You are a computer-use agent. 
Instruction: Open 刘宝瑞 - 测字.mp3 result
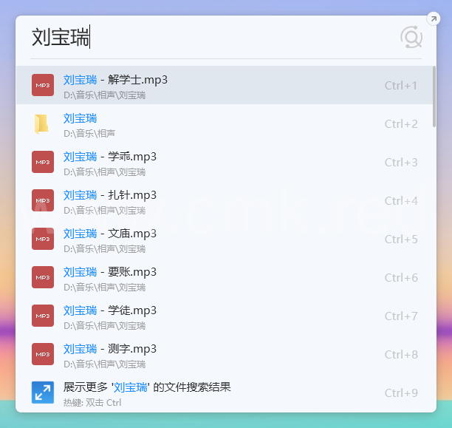pos(109,349)
